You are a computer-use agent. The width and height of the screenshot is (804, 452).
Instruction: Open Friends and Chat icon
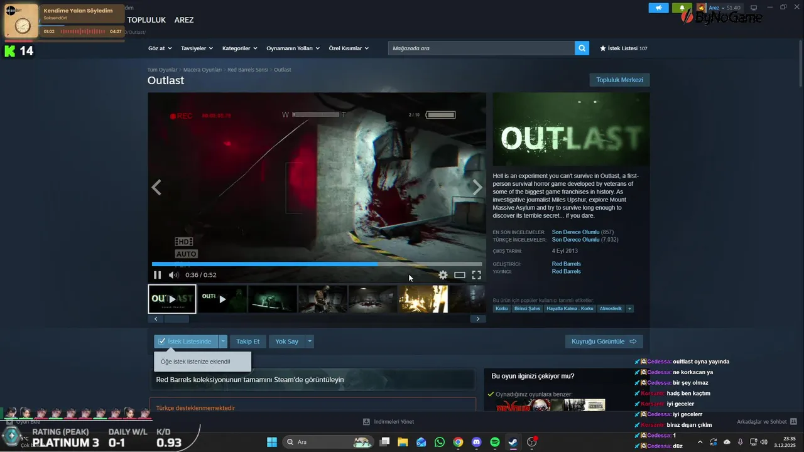click(793, 422)
